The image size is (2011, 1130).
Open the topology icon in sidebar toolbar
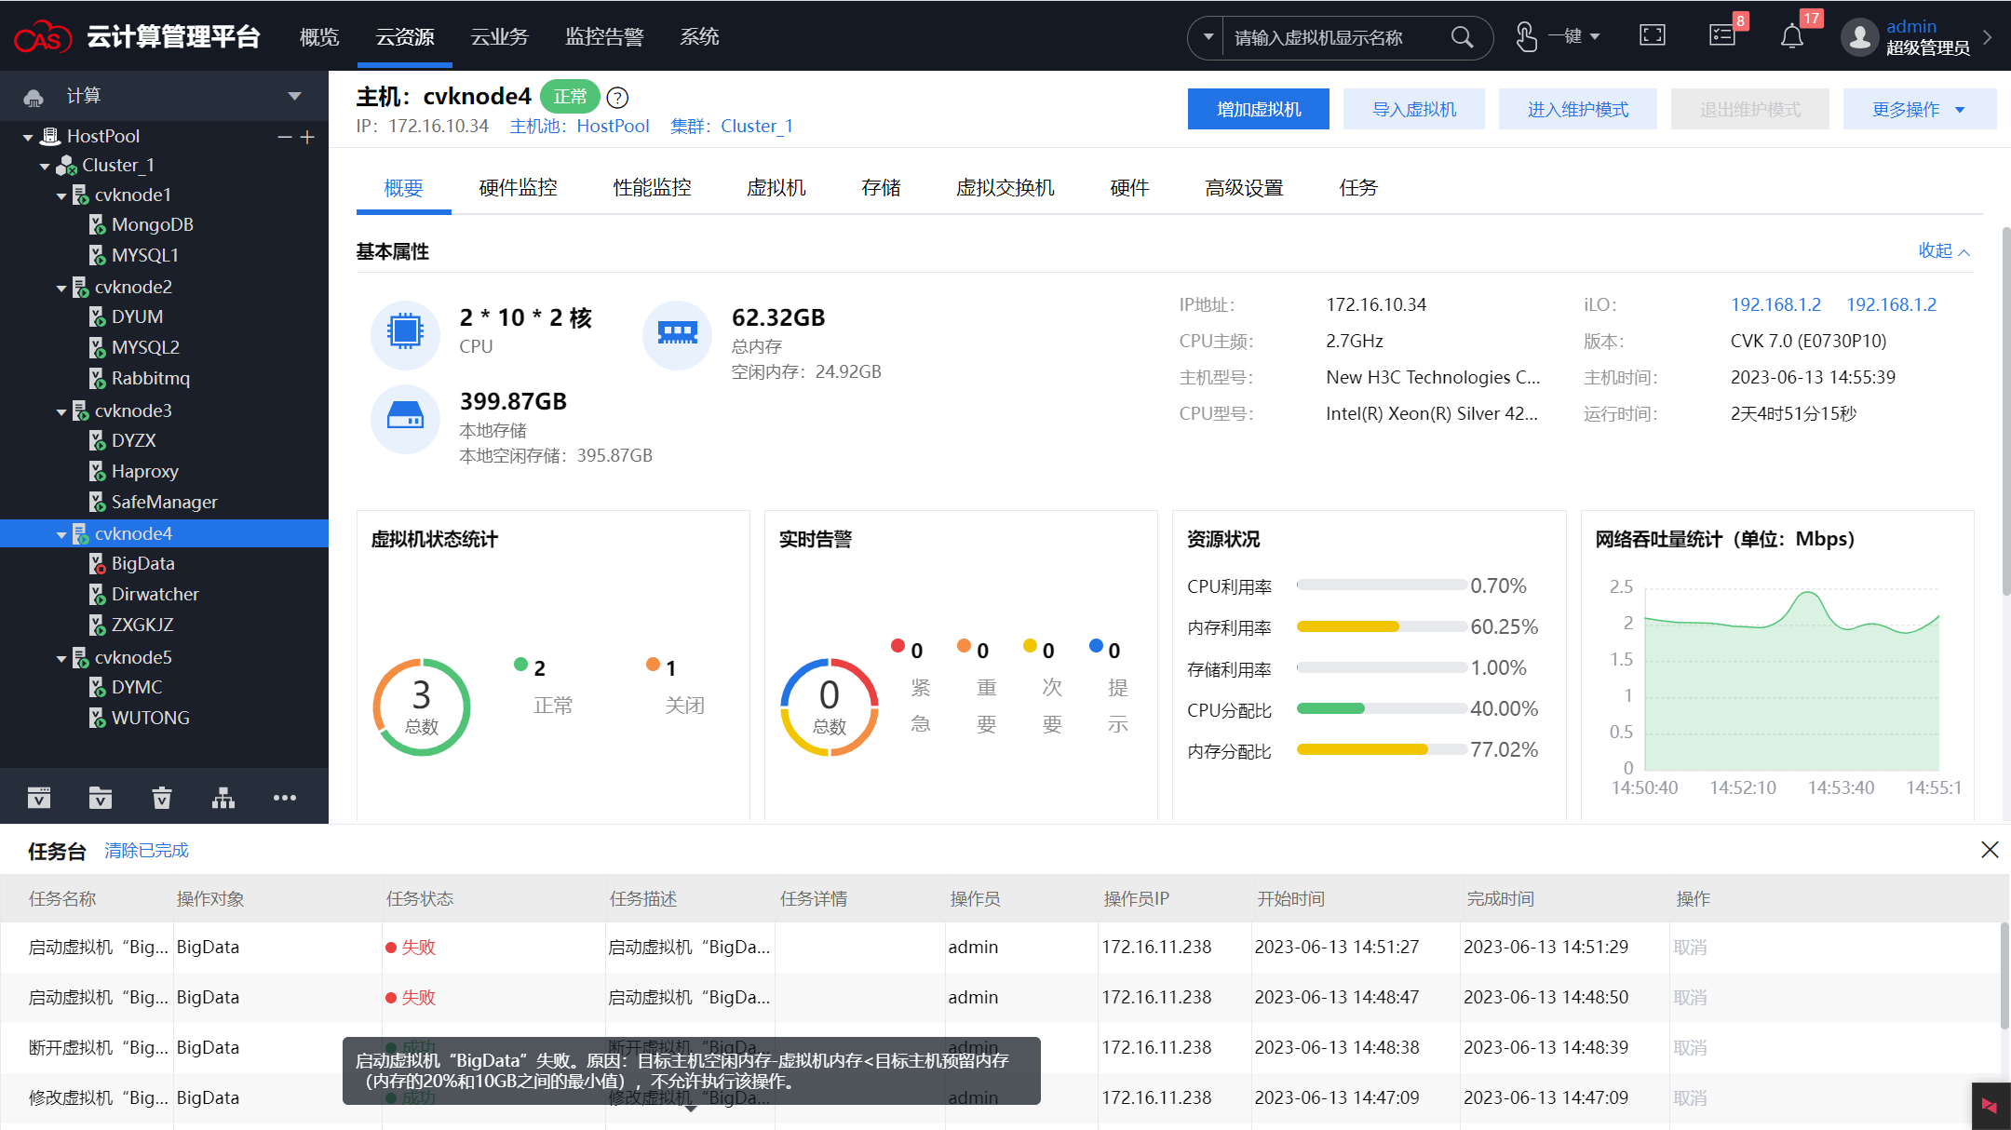point(223,798)
